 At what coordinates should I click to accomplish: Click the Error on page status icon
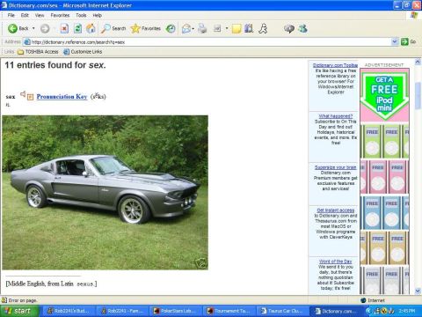click(x=4, y=300)
